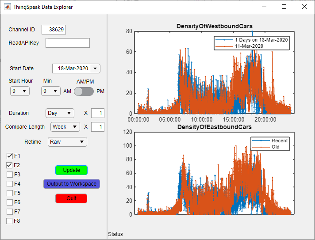Open the Start Date calendar dropdown arrow

pyautogui.click(x=95, y=69)
